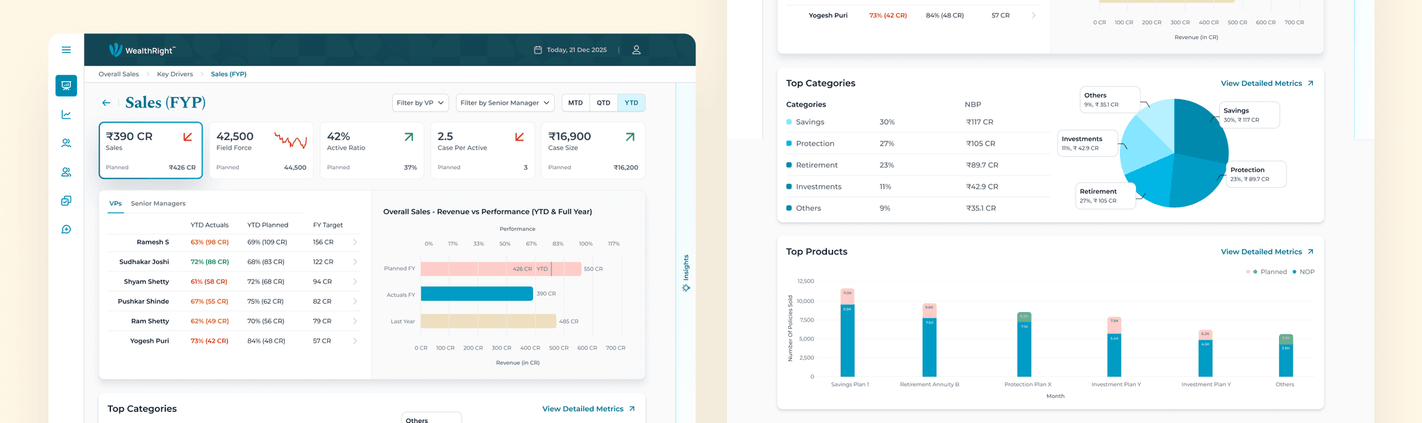This screenshot has width=1422, height=423.
Task: Click the arrow icon after the dashboard's View Detailed Metrics
Action: pos(632,409)
